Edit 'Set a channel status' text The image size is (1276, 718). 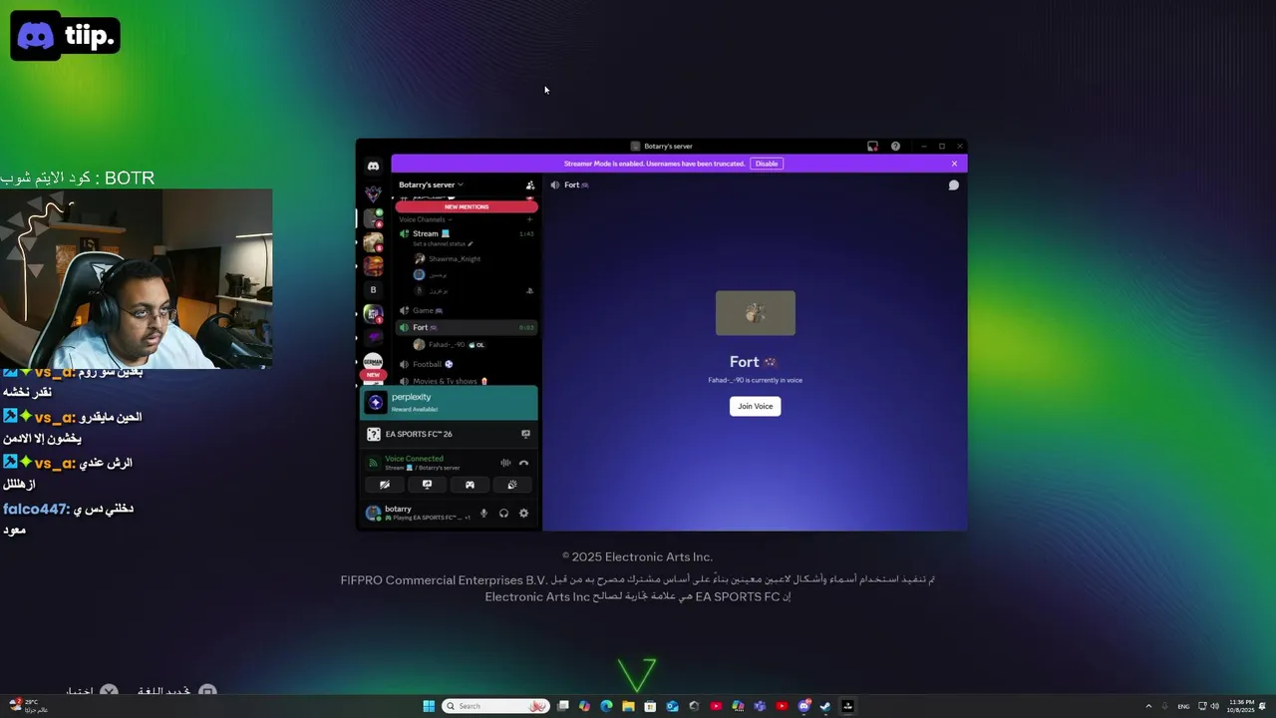click(443, 243)
